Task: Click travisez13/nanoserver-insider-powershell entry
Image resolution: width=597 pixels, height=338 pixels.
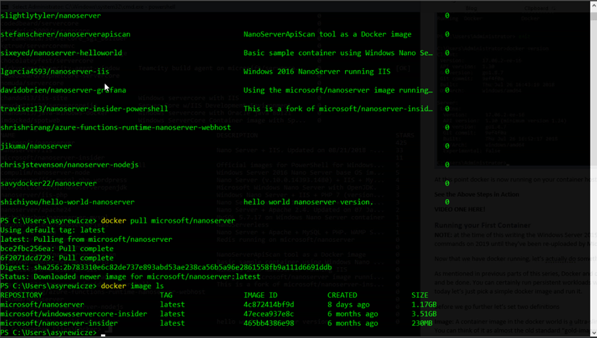Action: click(84, 109)
